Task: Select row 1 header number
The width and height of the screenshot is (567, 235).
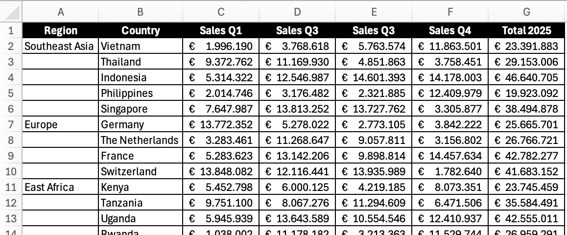Action: (x=11, y=30)
